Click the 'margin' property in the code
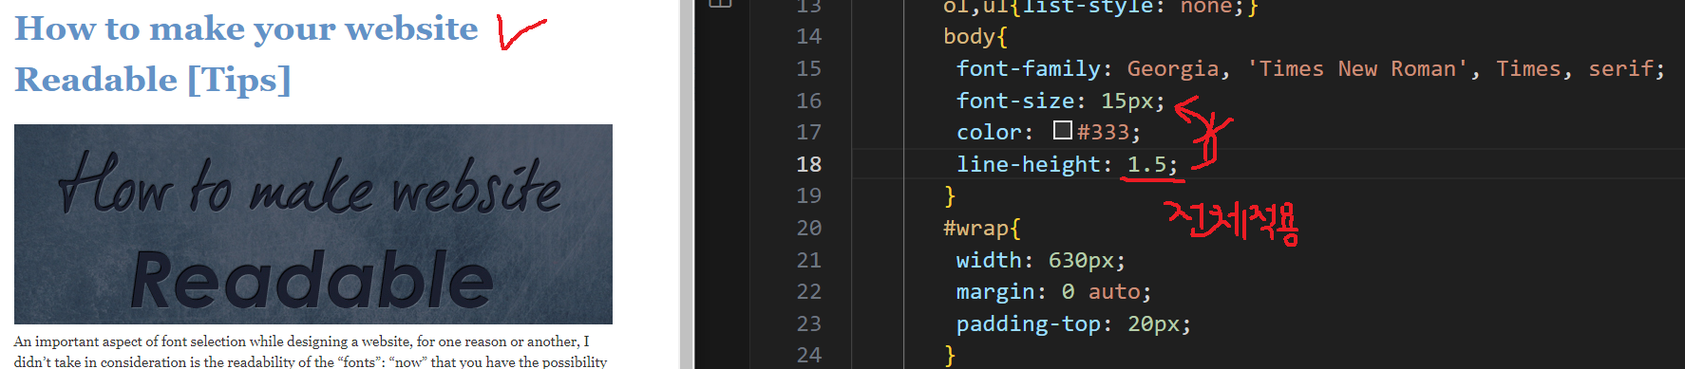 click(x=994, y=291)
